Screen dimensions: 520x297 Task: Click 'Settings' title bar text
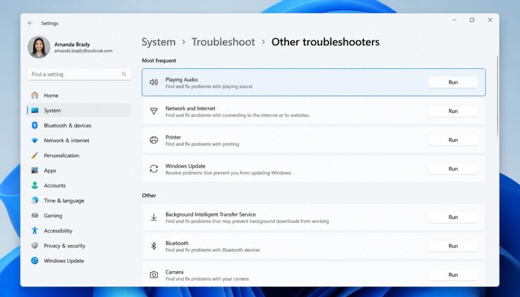[x=50, y=23]
